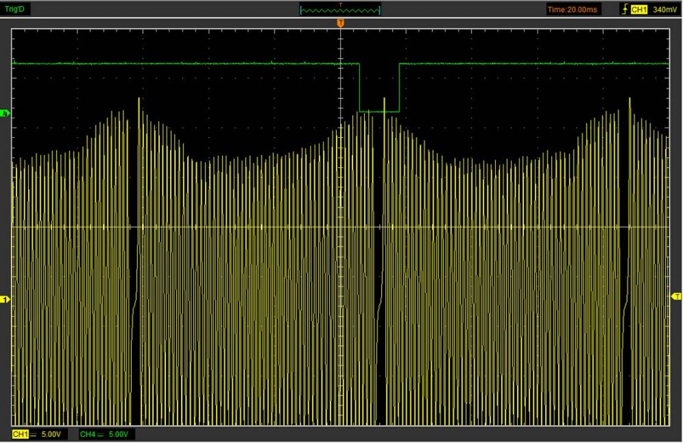This screenshot has width=683, height=443.
Task: Click the CH1 DC coupling symbol in bottom bar
Action: [x=33, y=434]
